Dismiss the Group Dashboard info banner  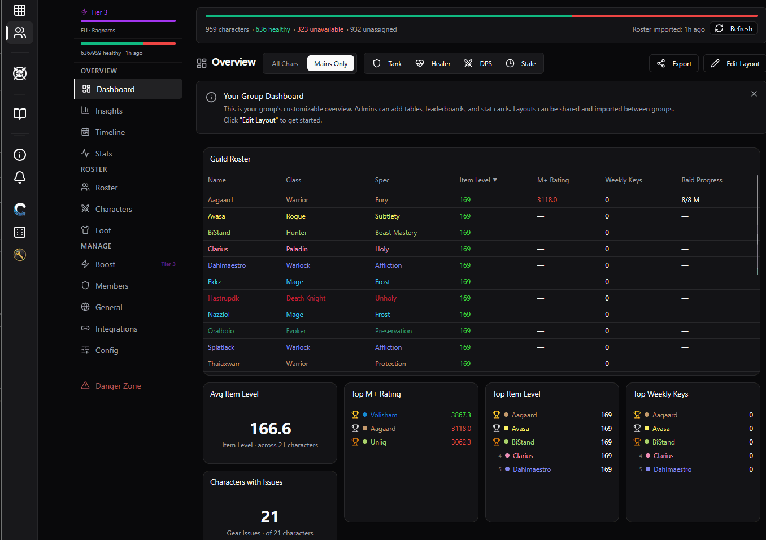pos(754,93)
